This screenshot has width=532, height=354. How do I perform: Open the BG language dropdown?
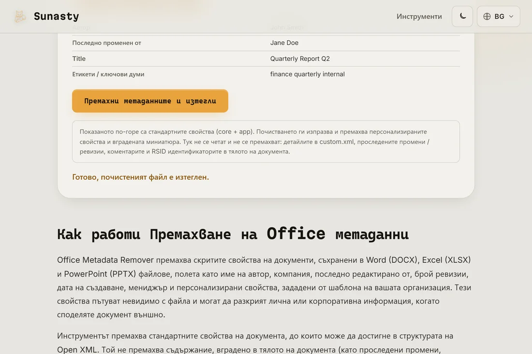coord(498,16)
